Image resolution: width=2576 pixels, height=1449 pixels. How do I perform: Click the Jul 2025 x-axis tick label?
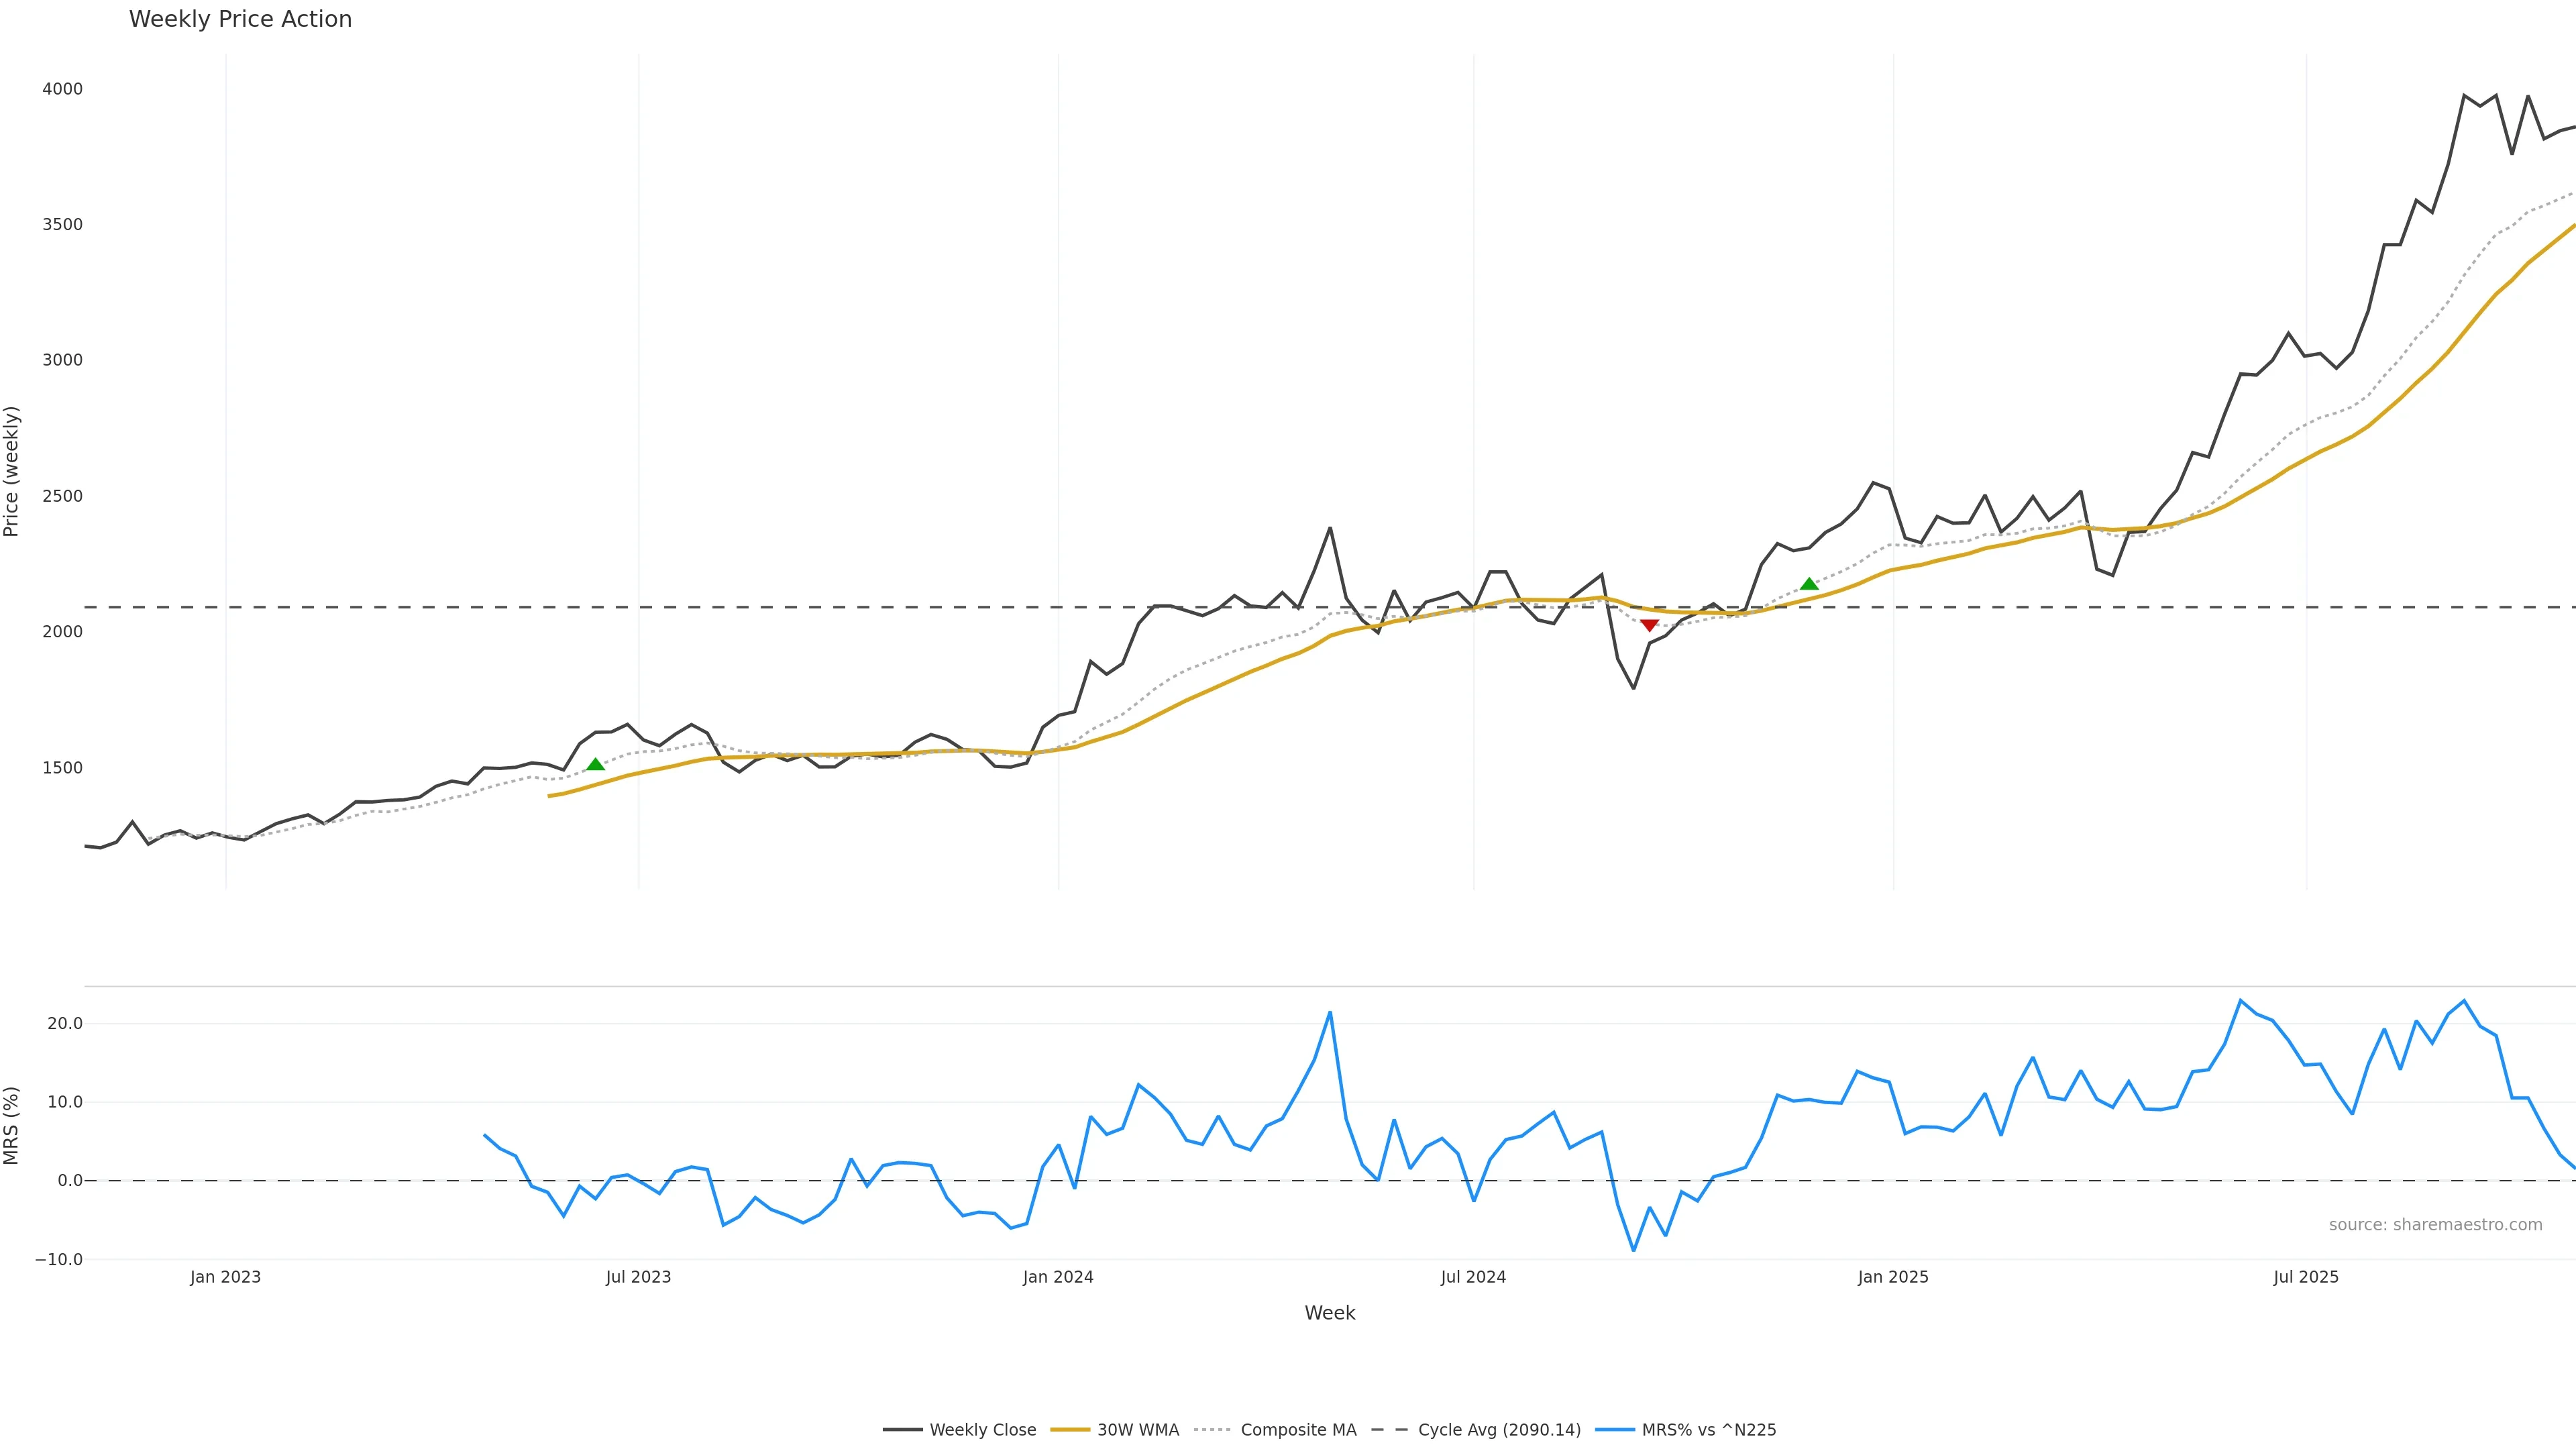click(2306, 1277)
